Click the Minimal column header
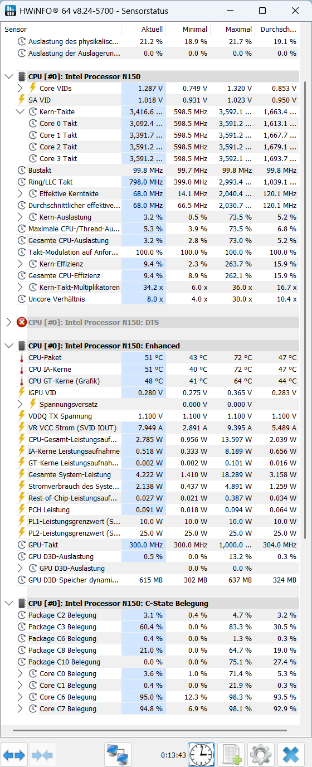The image size is (312, 767). coord(188,29)
